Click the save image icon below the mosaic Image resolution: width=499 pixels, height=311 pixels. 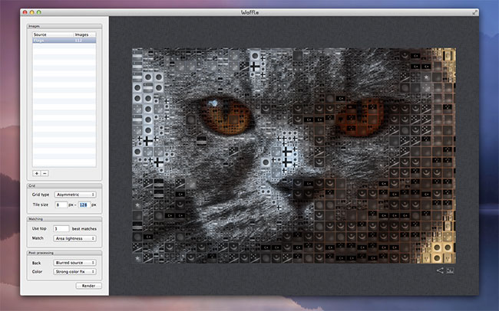coord(451,270)
